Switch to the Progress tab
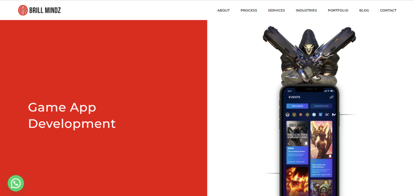The width and height of the screenshot is (414, 196). tap(297, 106)
